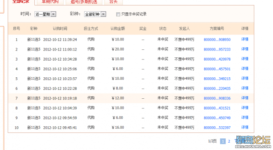Image resolution: width=273 pixels, height=150 pixels.
Task: Go to page 2 of records
Action: pos(229,141)
